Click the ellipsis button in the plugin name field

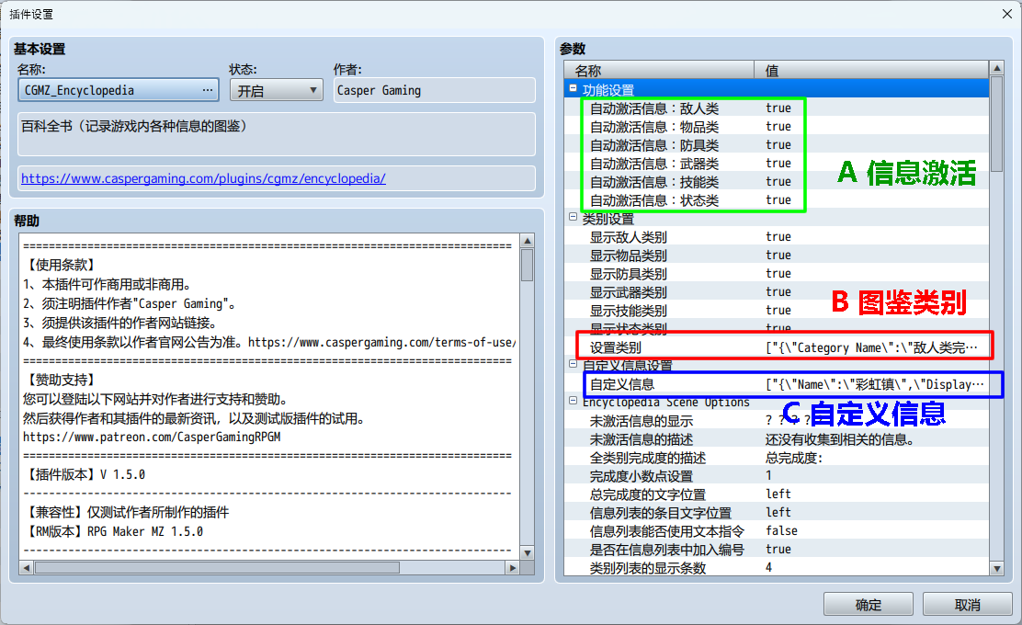(208, 90)
